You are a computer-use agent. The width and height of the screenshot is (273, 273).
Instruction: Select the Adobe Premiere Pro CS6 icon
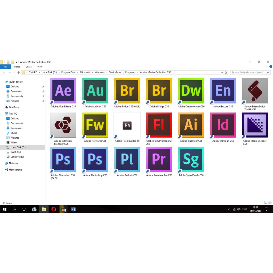point(159,160)
